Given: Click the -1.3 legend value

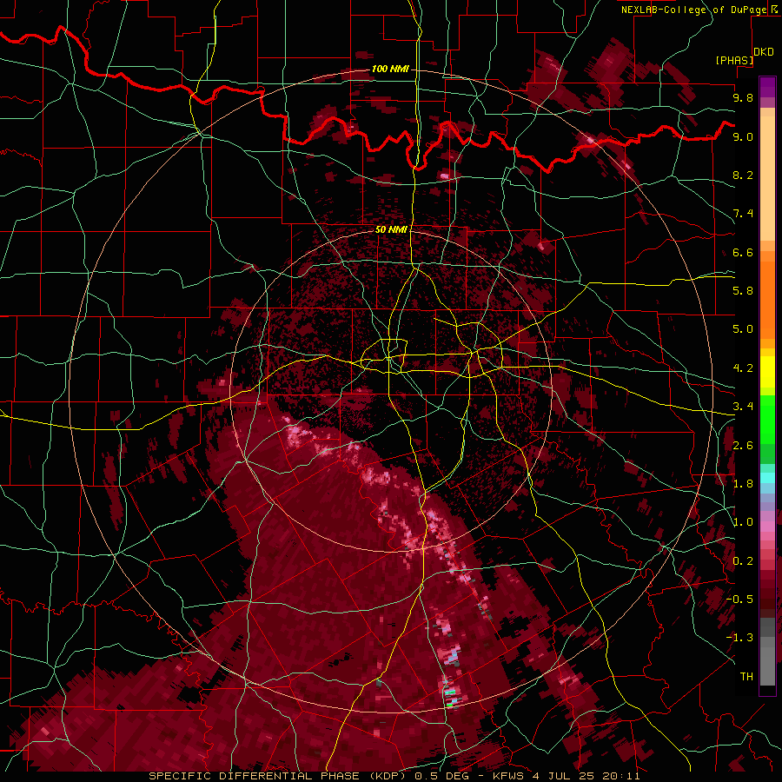Looking at the screenshot, I should [x=739, y=638].
